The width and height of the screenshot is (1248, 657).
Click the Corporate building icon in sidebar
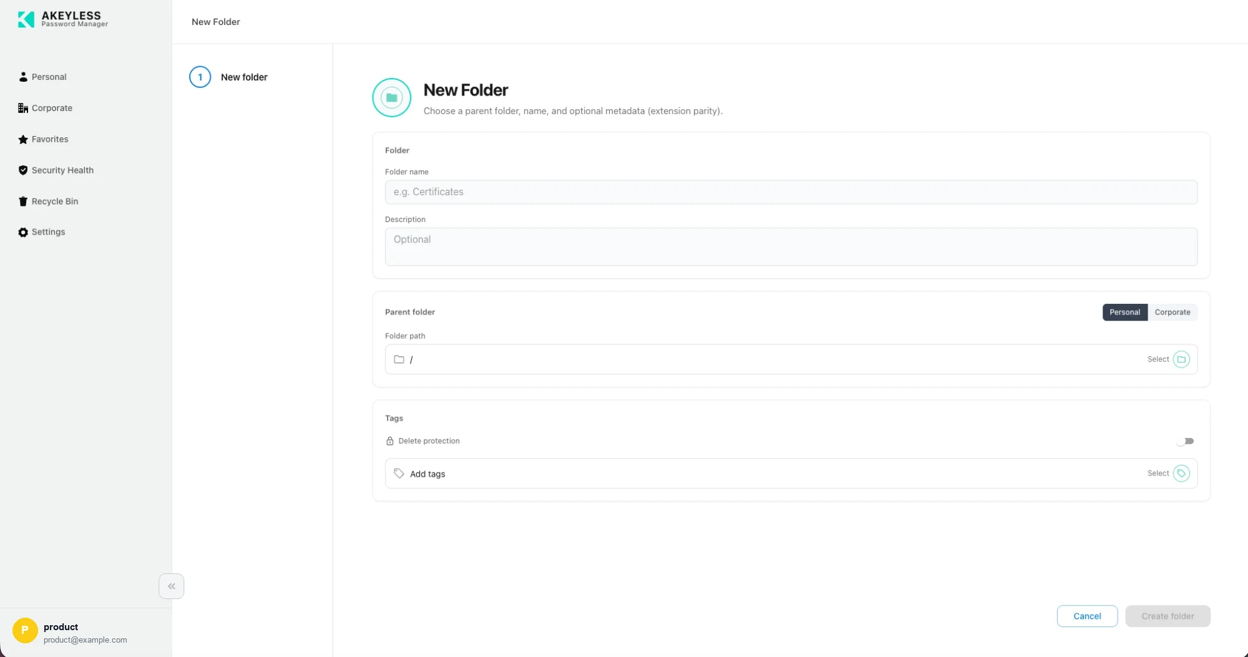(x=23, y=108)
